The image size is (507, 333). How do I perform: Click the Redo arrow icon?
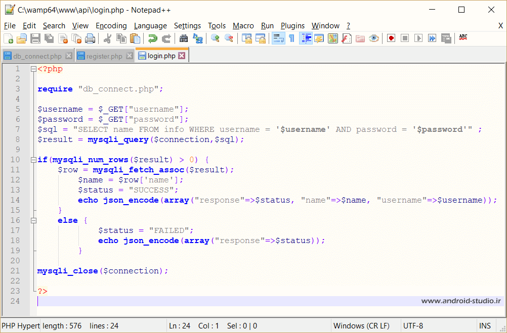point(166,38)
